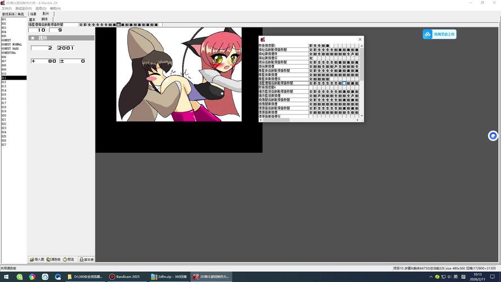
Task: Select GONEXT HARD in the left list
Action: pyautogui.click(x=14, y=49)
